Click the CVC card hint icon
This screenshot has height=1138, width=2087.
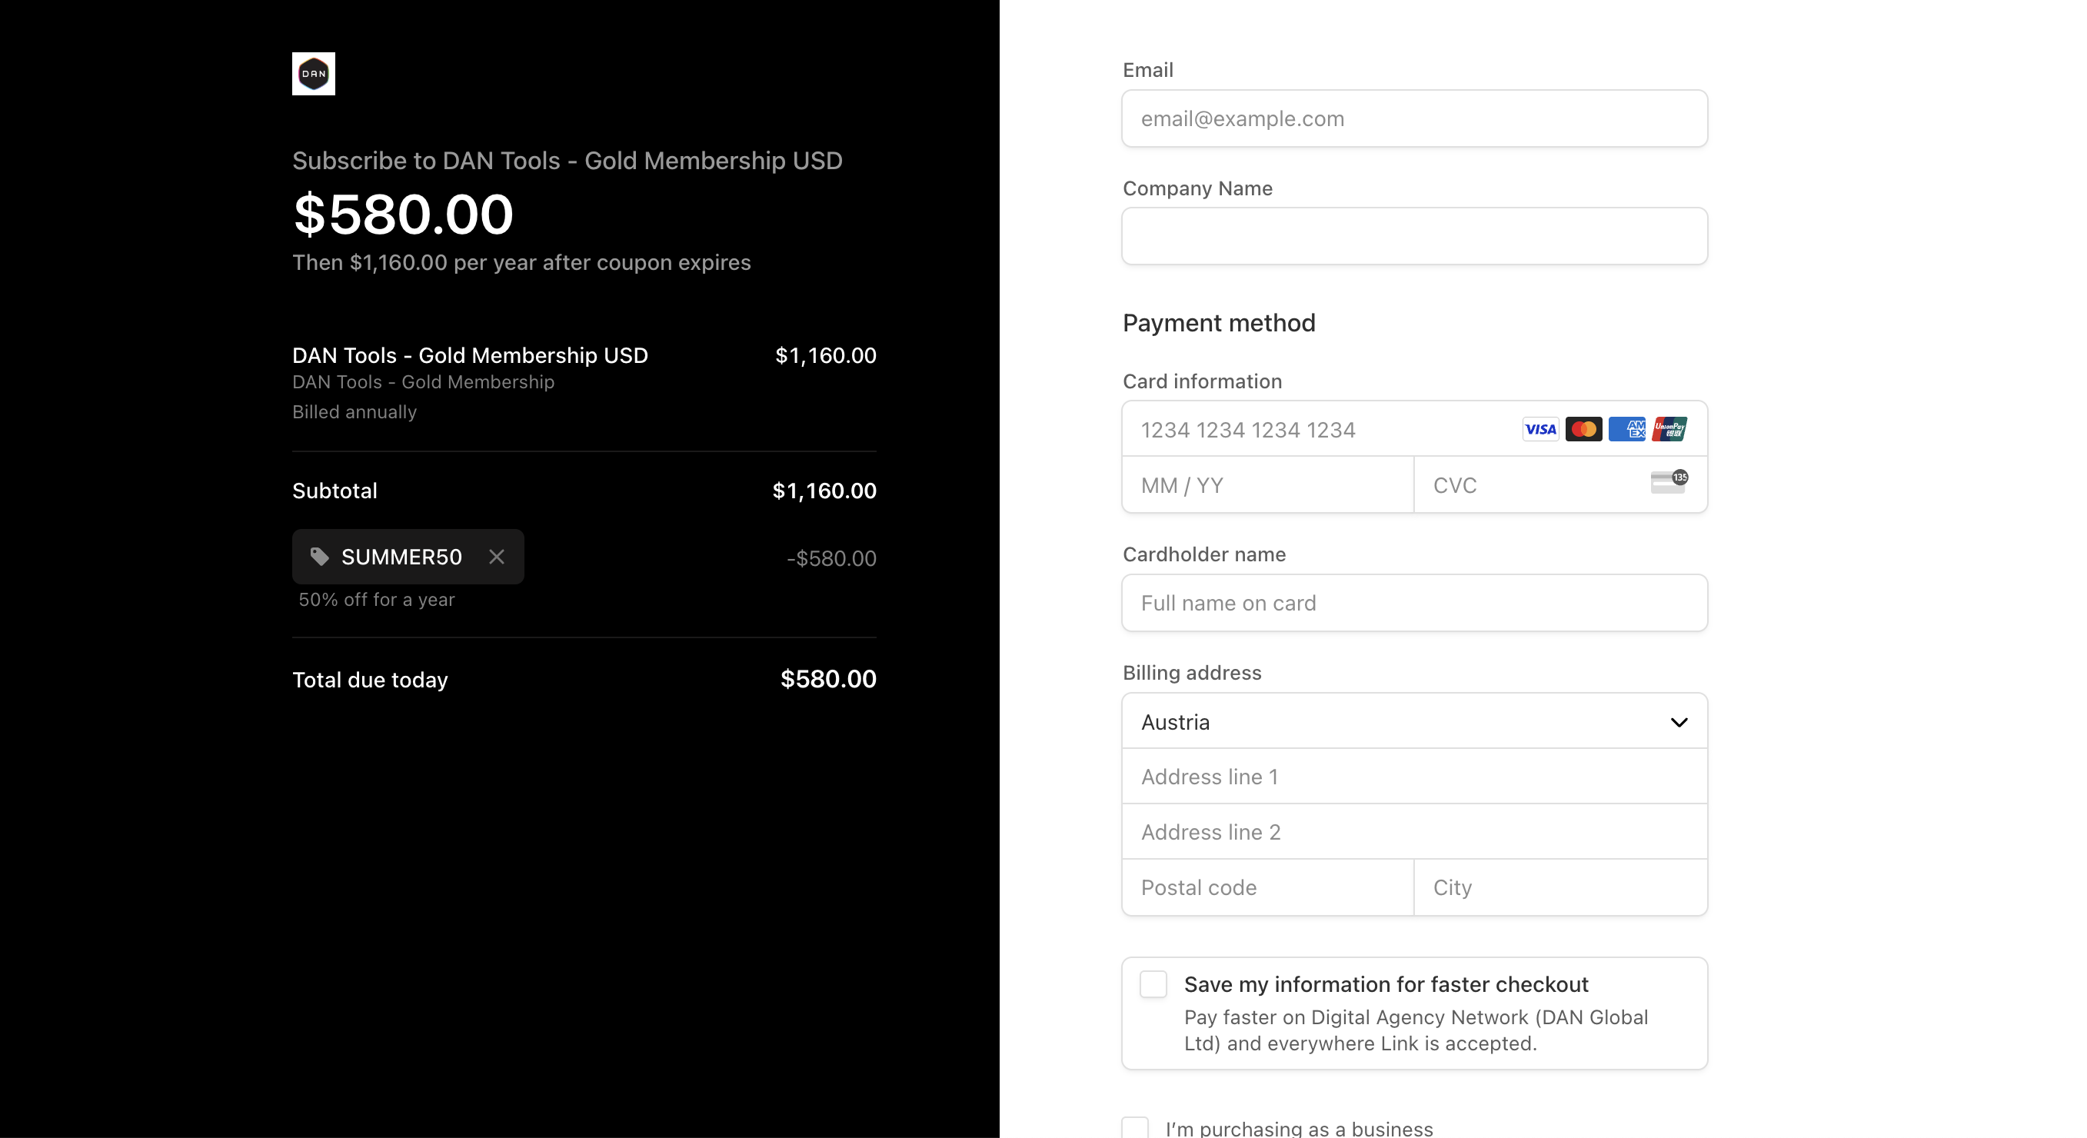pyautogui.click(x=1669, y=482)
